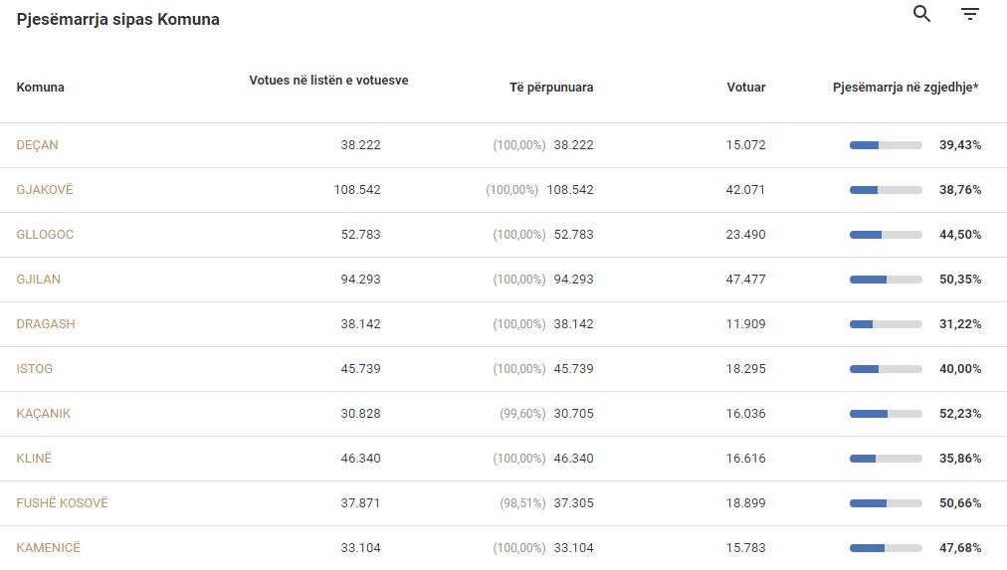1007x570 pixels.
Task: Click the DRAGASH 31,22% turnout bar
Action: point(886,325)
